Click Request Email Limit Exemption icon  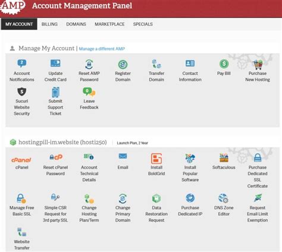pos(258,198)
